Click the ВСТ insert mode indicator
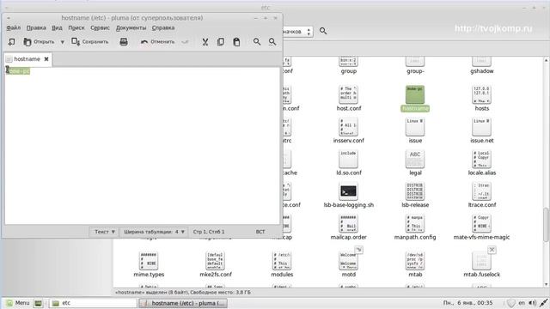Viewport: 550px width, 309px height. tap(260, 232)
